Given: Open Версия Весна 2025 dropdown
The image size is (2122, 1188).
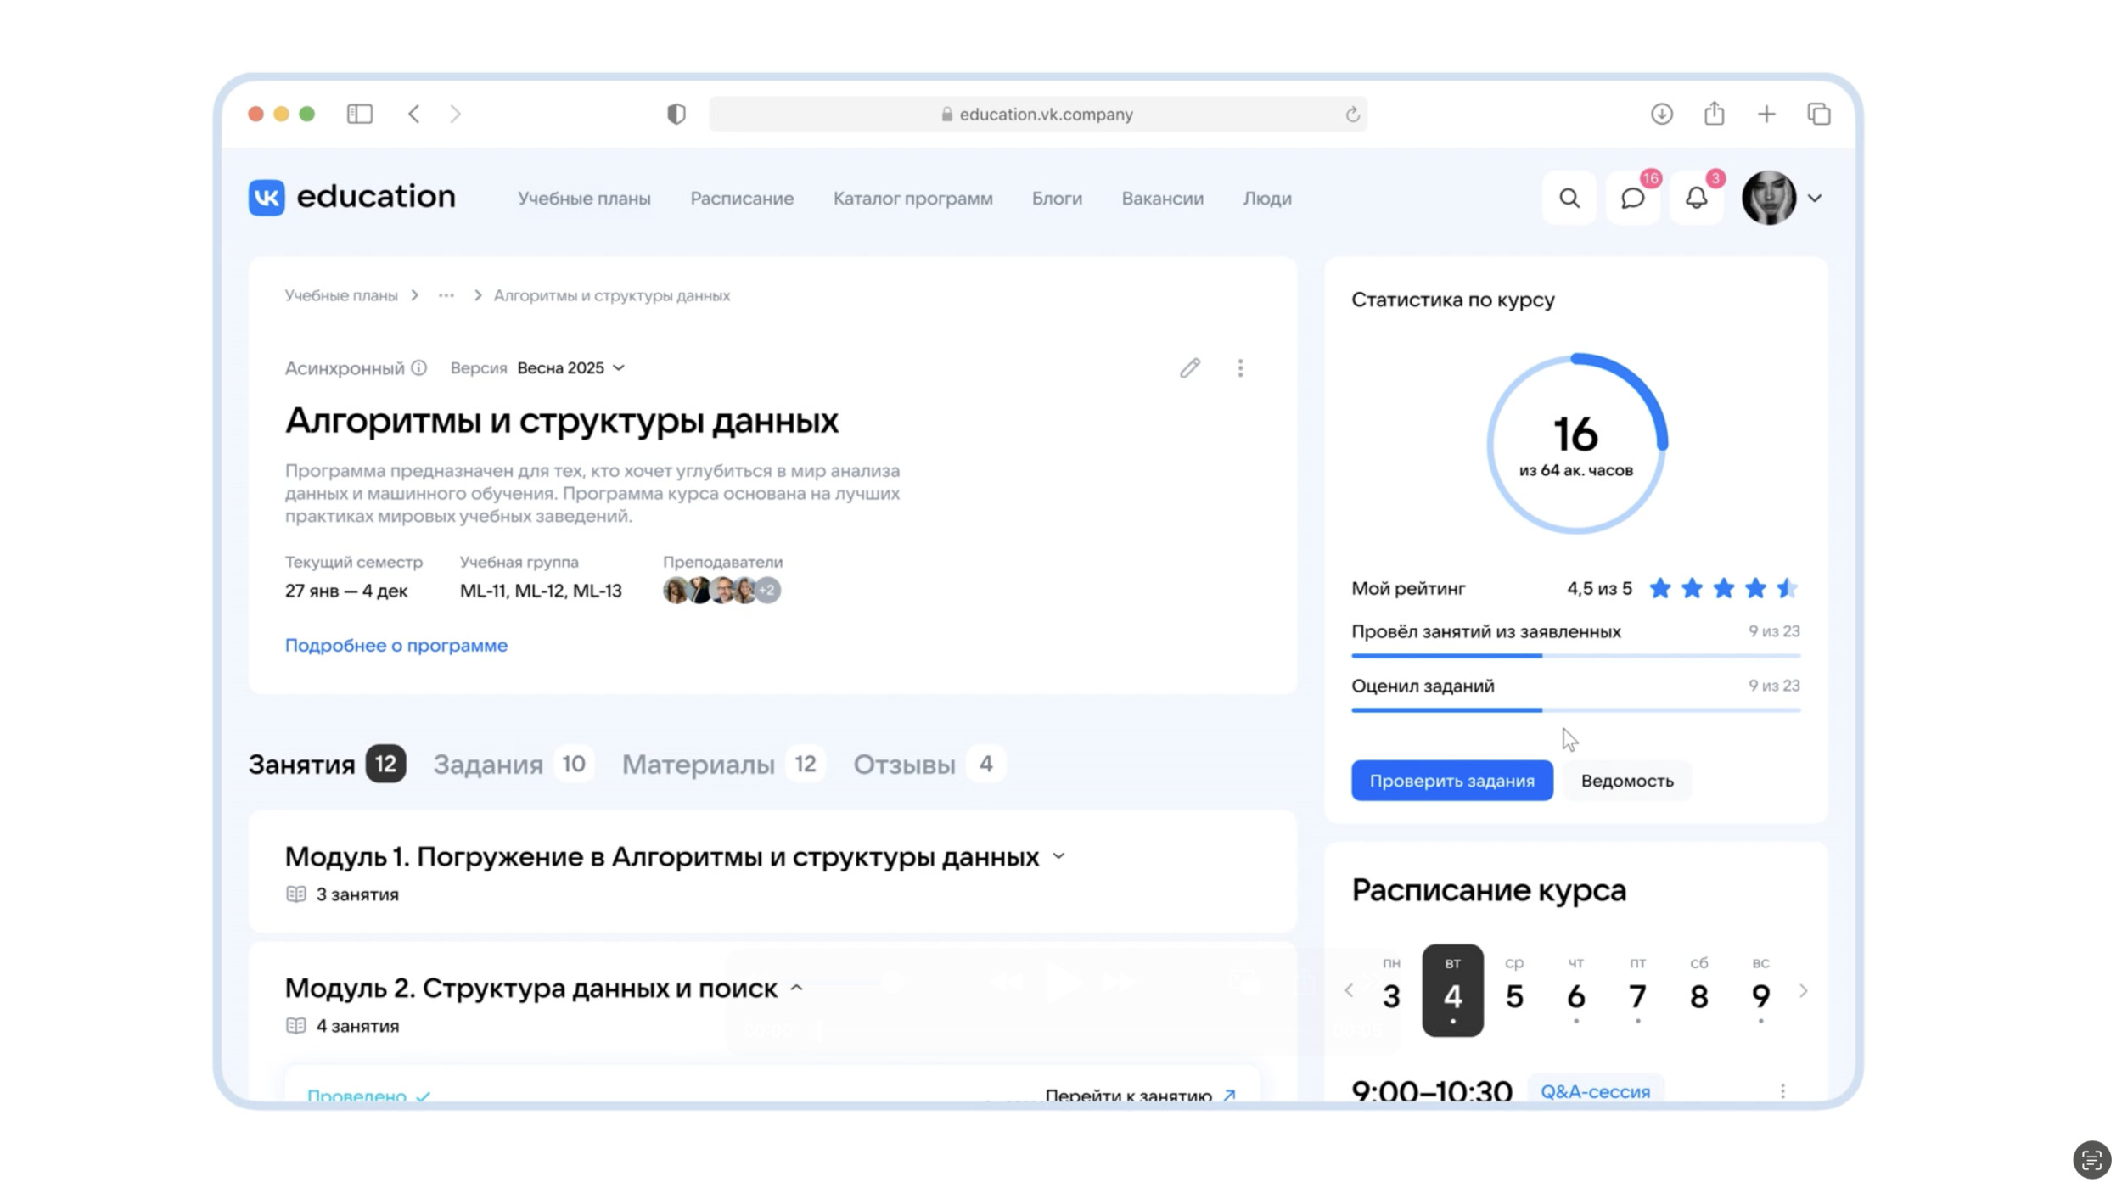Looking at the screenshot, I should 570,367.
